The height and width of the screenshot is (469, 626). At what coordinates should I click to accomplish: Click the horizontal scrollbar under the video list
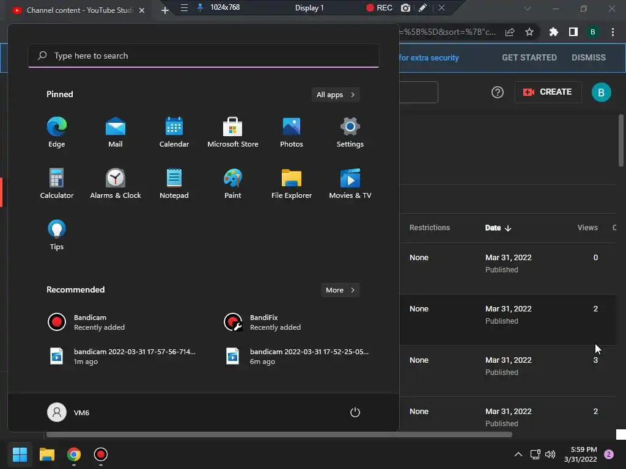click(x=279, y=435)
